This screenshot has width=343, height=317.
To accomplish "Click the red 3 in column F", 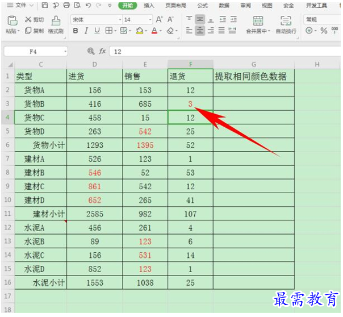I will 190,104.
